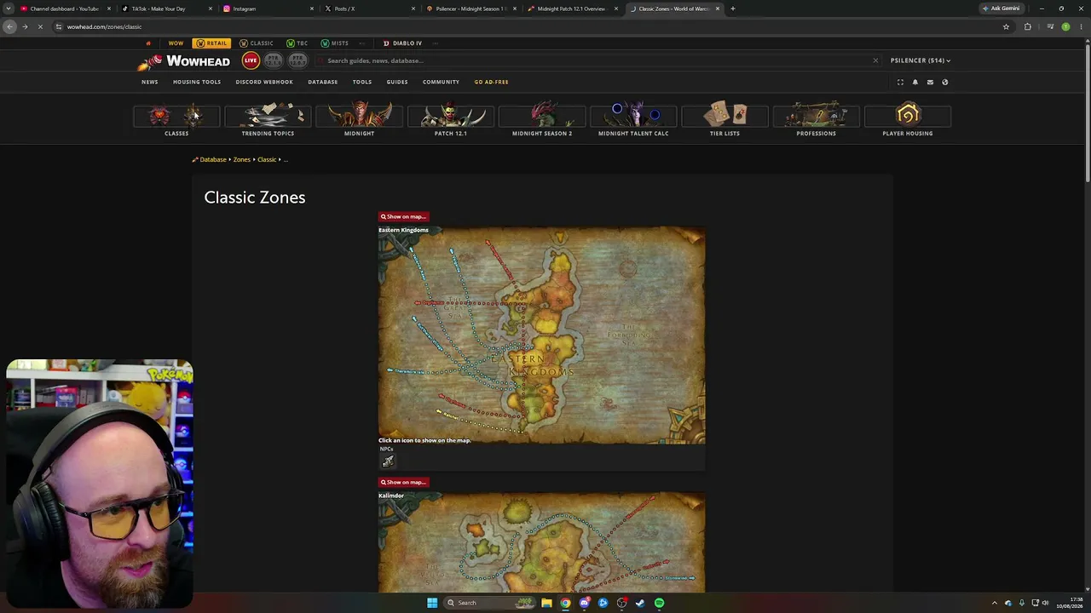Click the browser address bar URL

click(104, 26)
